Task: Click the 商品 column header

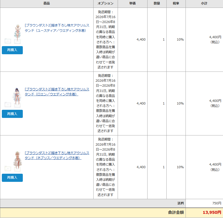Action: (x=47, y=3)
